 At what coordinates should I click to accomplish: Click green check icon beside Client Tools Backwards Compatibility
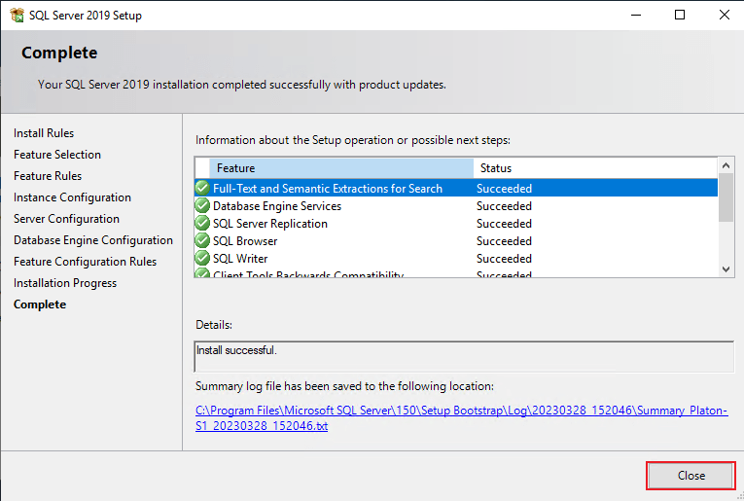tap(202, 274)
